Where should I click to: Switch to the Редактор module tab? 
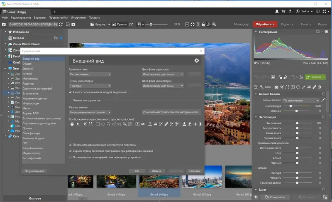pos(288,25)
